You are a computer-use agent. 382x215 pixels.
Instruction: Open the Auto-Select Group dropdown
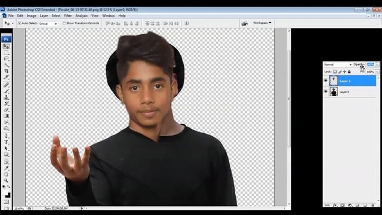click(48, 24)
